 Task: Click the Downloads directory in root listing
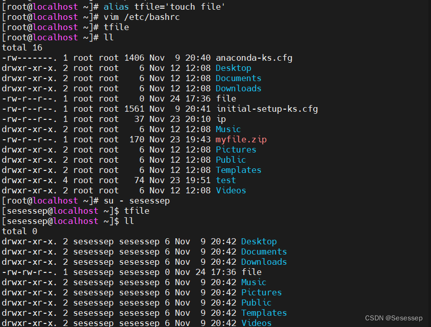(238, 88)
